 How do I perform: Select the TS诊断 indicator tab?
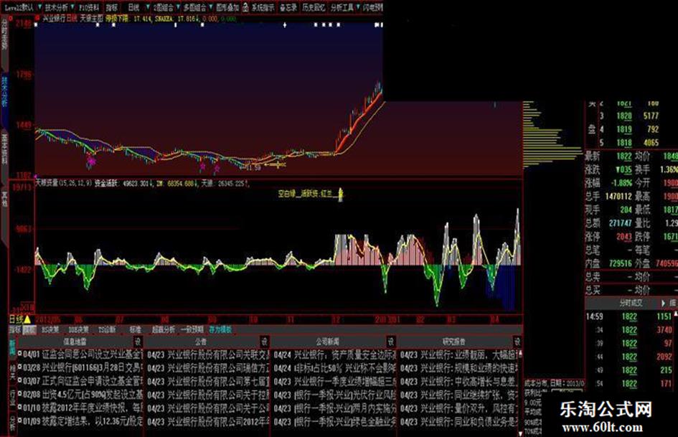[x=107, y=329]
